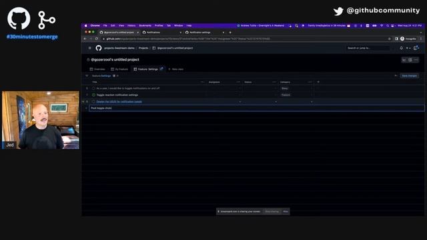Image resolution: width=427 pixels, height=240 pixels.
Task: Click the Incognito profile indicator
Action: (x=408, y=39)
